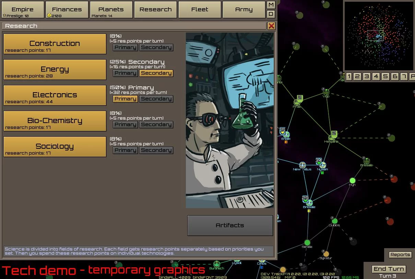The image size is (415, 279).
Task: Set Bio-Chemistry research to Secondary
Action: point(156,124)
